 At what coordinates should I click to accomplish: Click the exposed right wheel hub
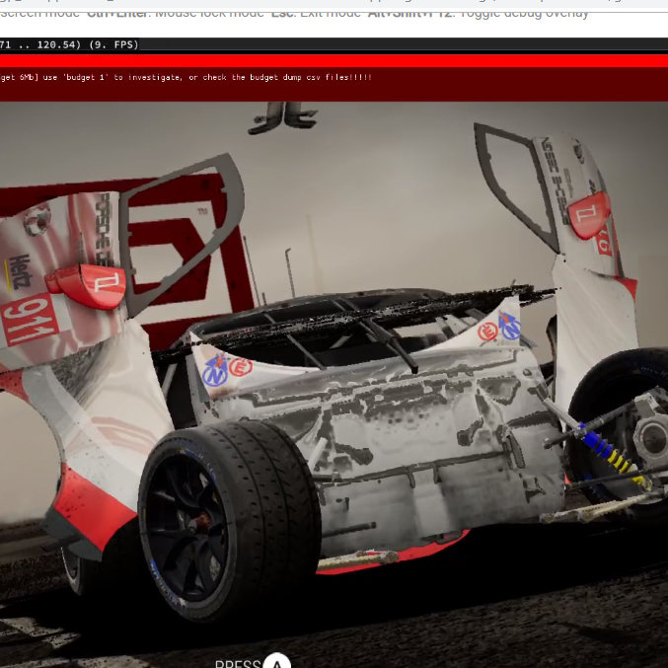647,429
